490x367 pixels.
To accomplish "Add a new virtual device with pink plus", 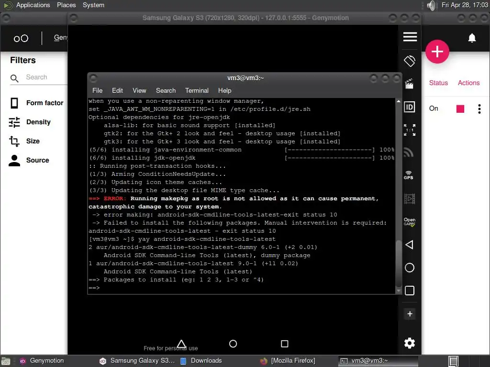I will (437, 52).
